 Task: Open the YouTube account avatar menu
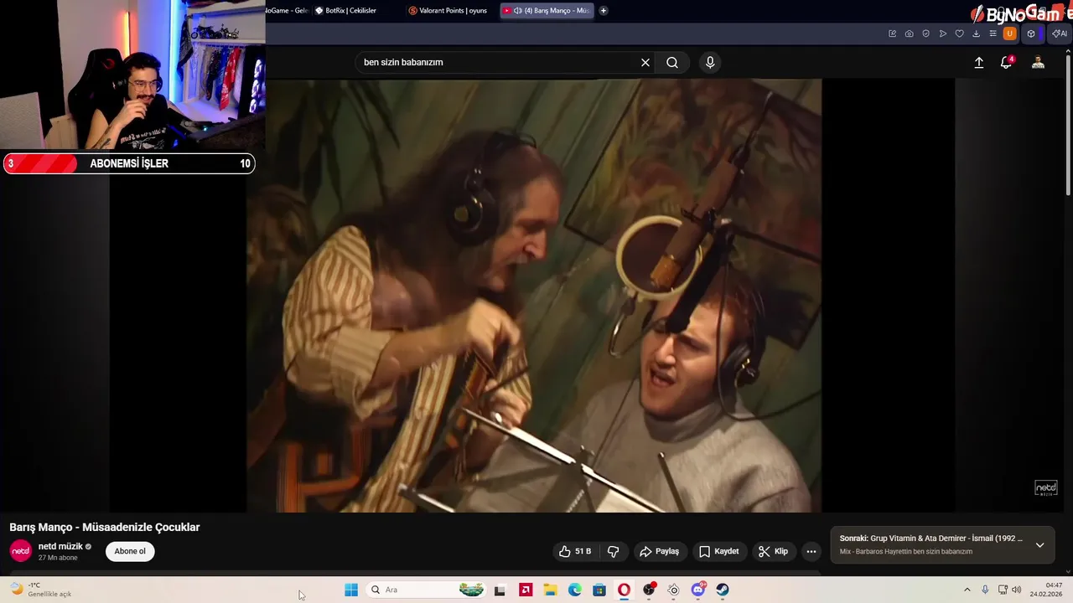tap(1038, 63)
